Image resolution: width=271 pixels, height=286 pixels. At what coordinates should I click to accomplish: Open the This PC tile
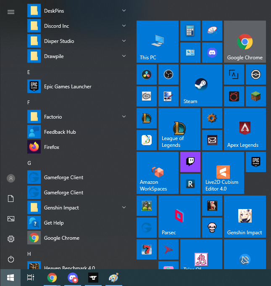[x=158, y=42]
